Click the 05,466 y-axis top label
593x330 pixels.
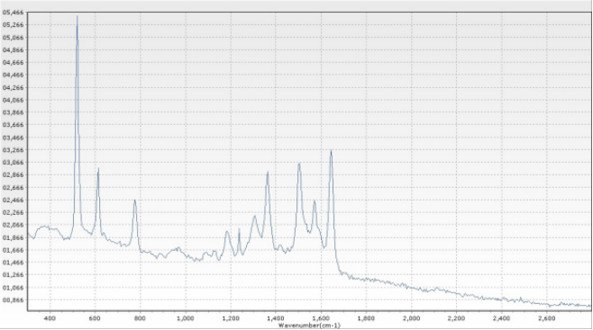14,13
